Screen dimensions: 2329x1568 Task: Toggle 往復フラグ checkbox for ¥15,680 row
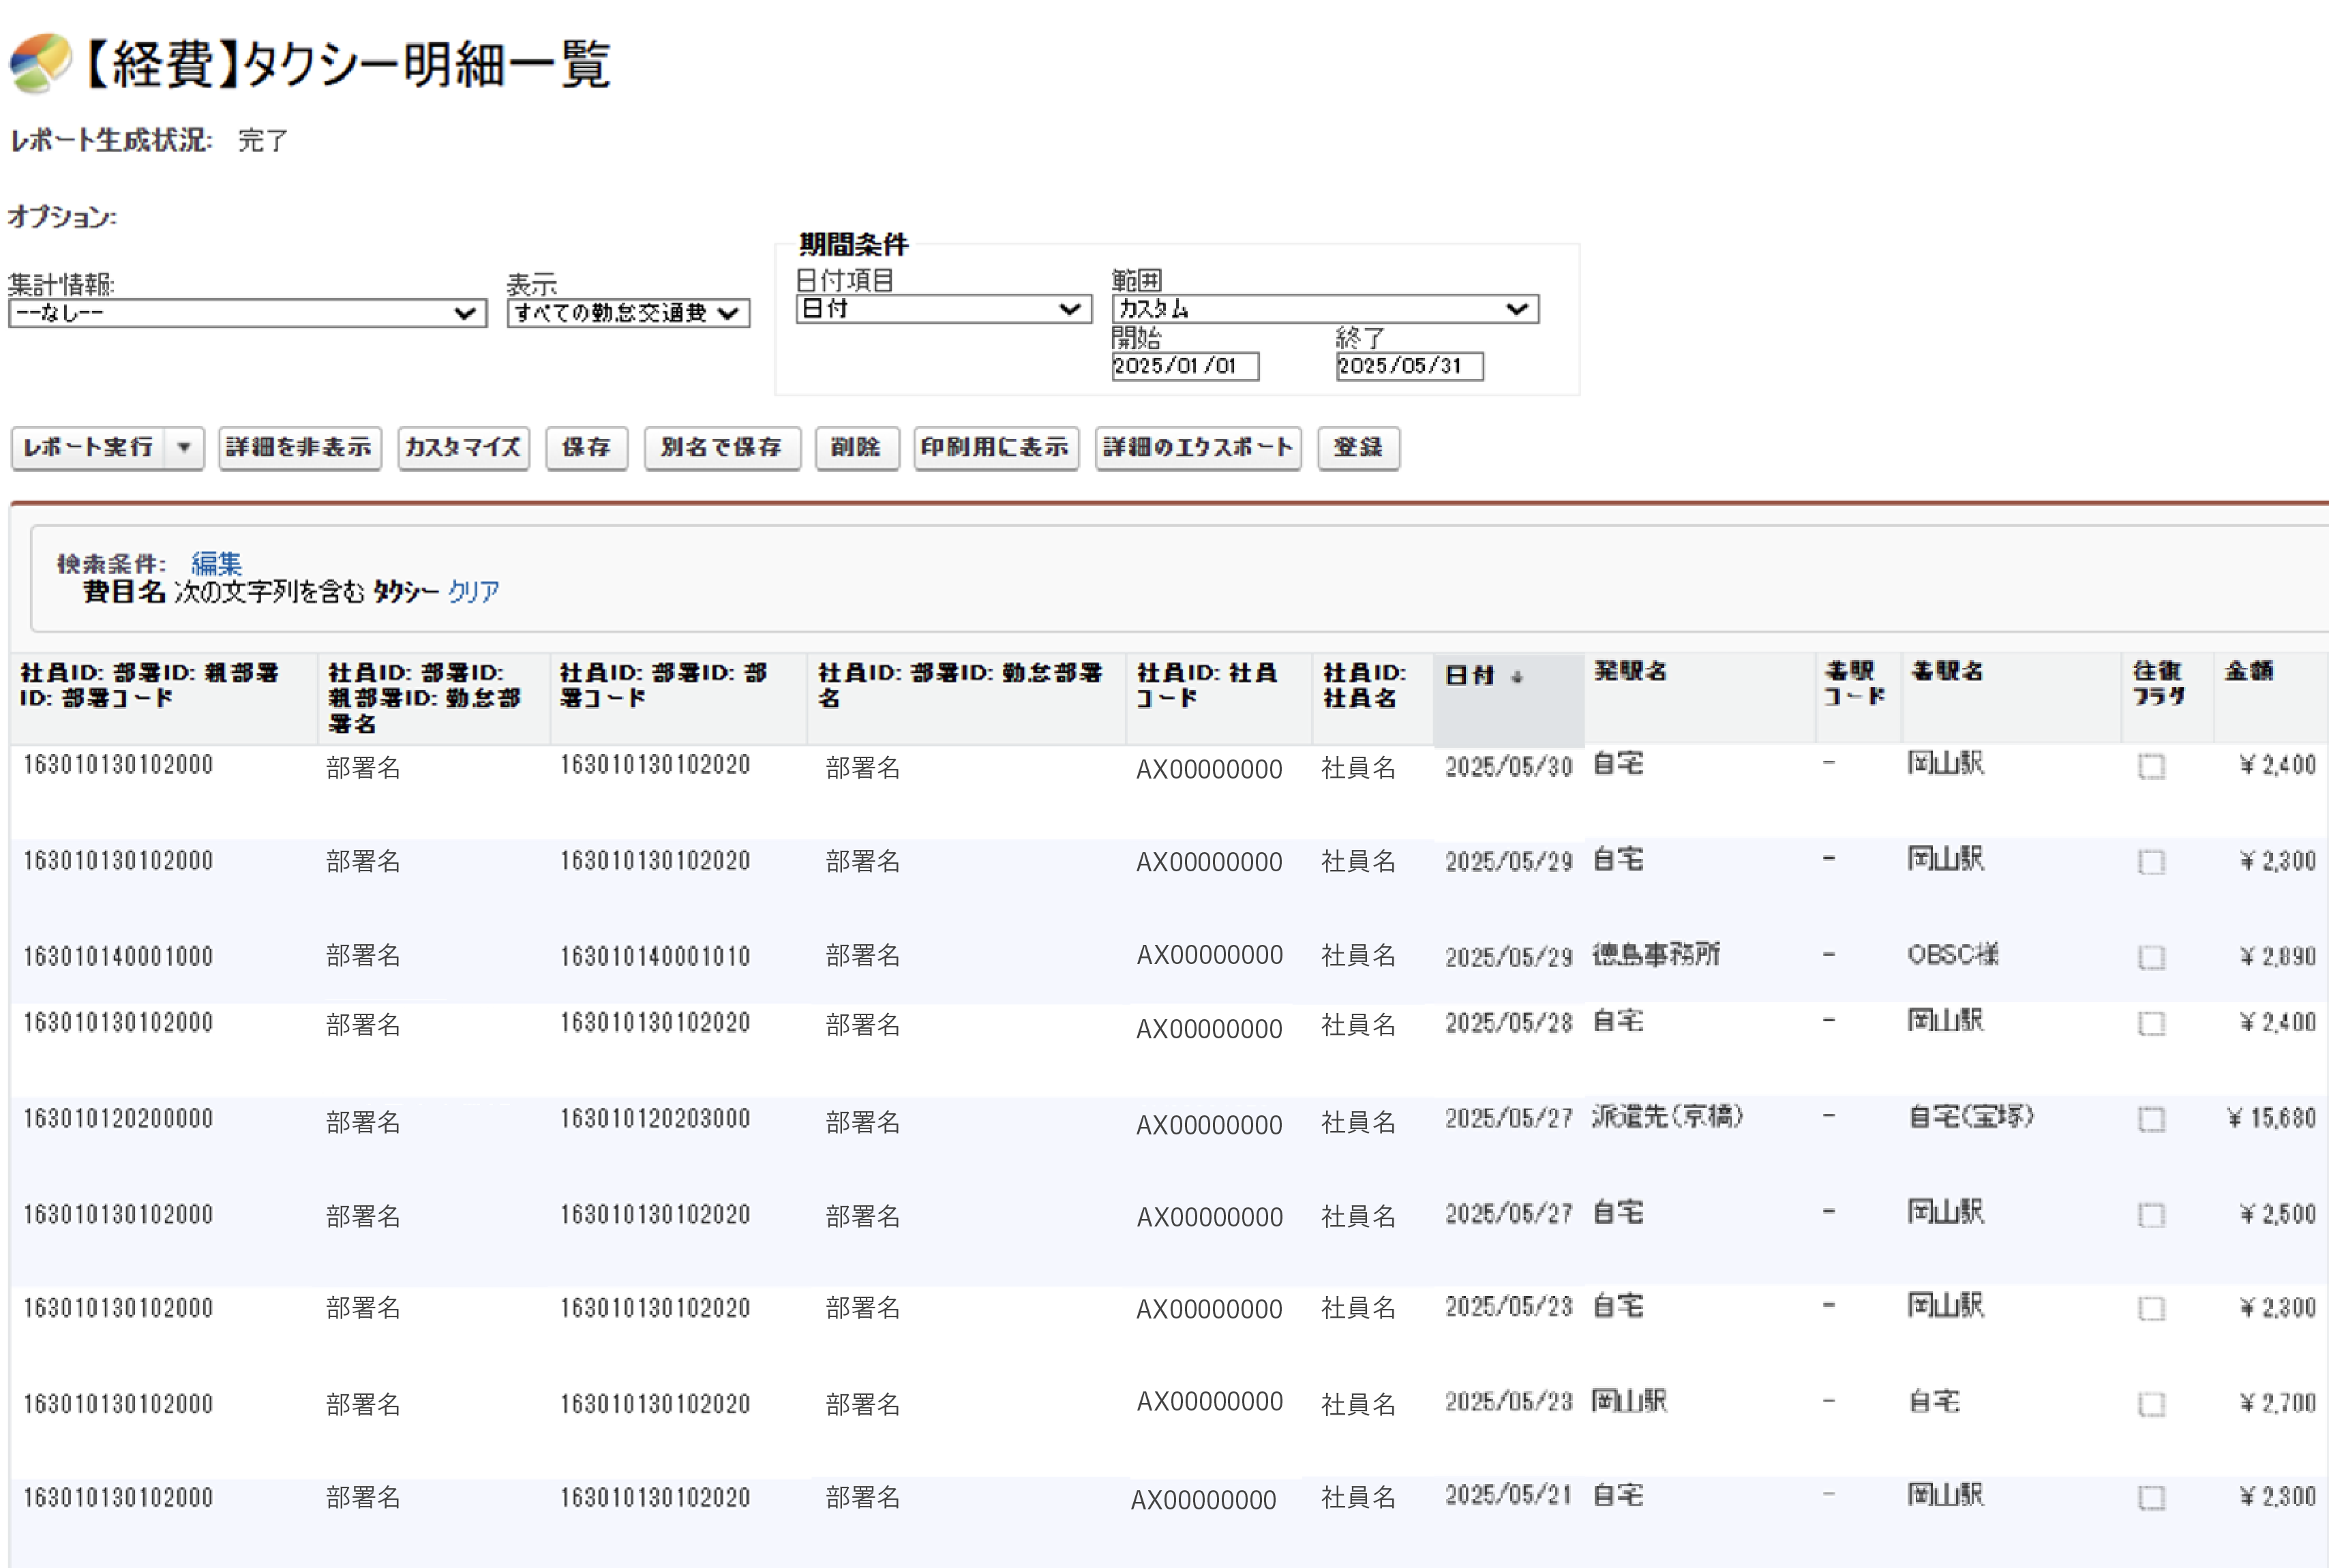pos(2151,1119)
